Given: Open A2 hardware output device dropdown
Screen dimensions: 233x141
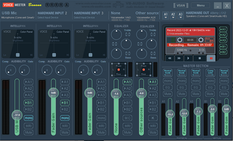Looking at the screenshot, I should (x=173, y=15).
